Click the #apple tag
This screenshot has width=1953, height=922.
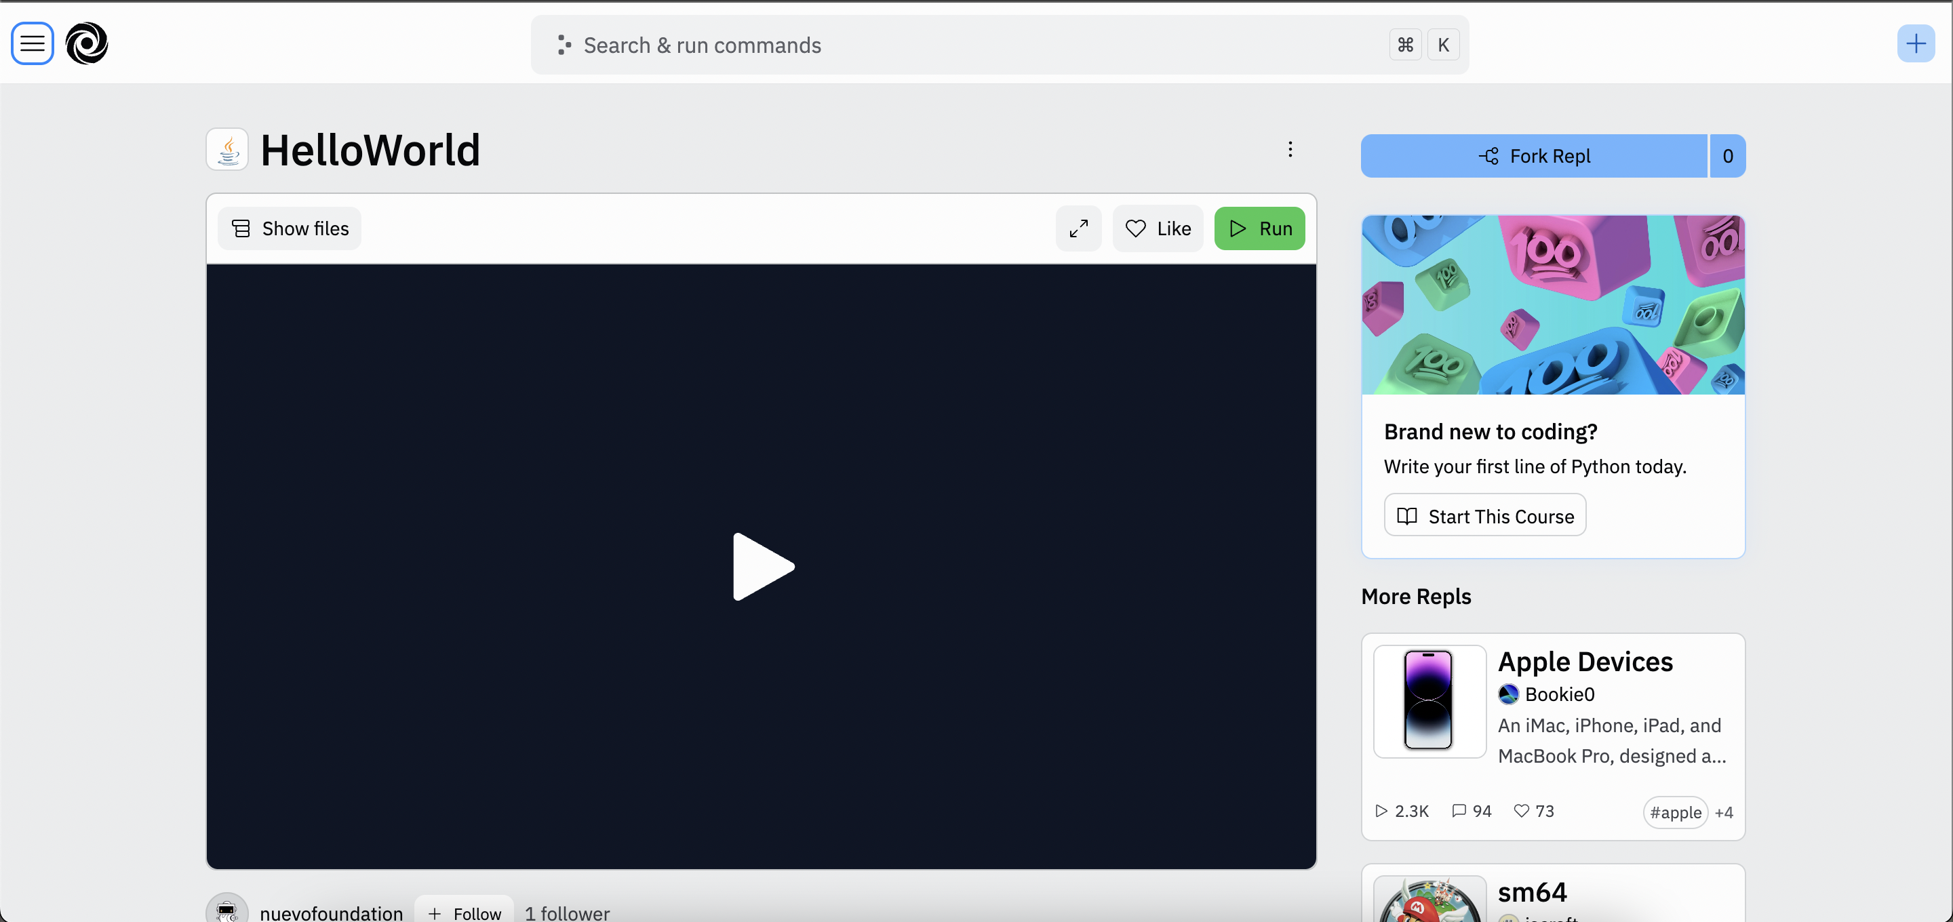1676,812
